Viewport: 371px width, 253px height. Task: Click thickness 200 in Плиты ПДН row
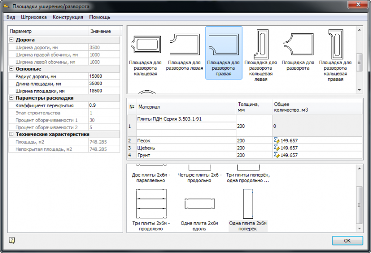[254, 126]
